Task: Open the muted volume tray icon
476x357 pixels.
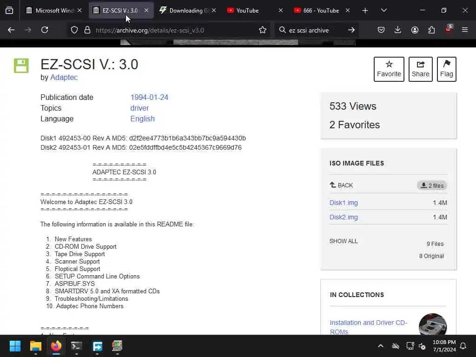Action: tap(422, 346)
